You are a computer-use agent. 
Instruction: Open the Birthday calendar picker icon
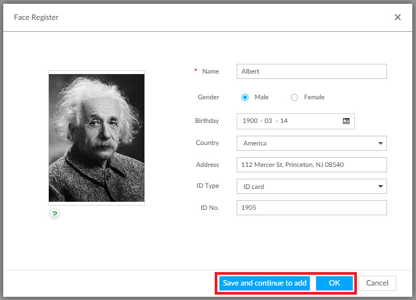click(346, 121)
